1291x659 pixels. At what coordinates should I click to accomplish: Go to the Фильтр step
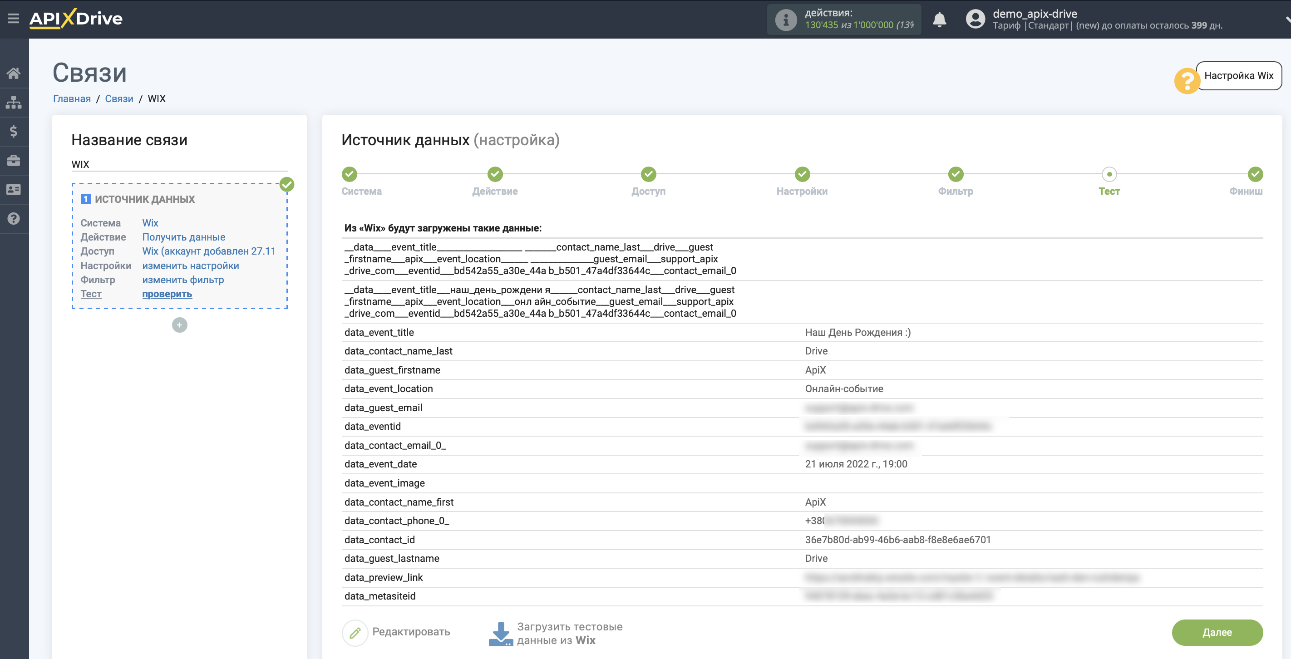click(956, 174)
